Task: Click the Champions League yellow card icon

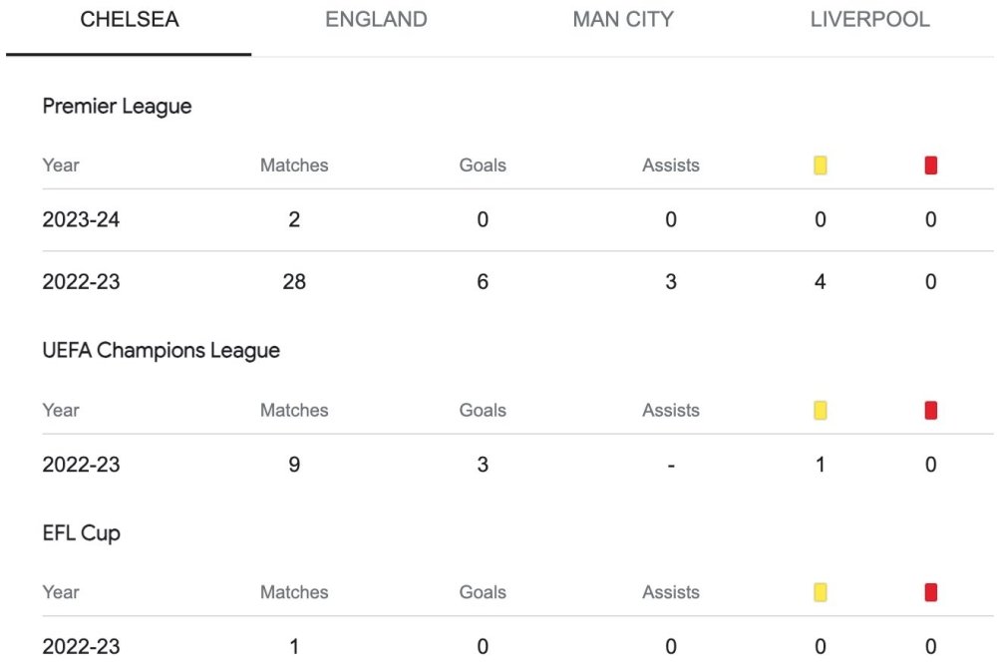Action: click(821, 410)
